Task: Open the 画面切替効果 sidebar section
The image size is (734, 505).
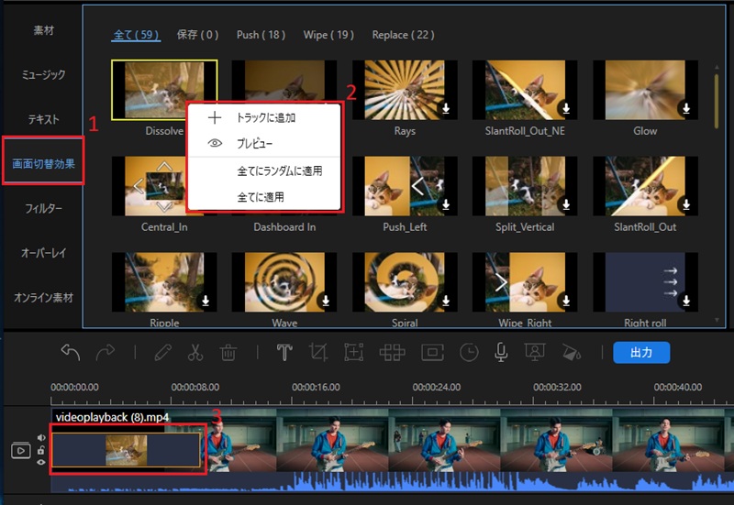Action: (43, 164)
